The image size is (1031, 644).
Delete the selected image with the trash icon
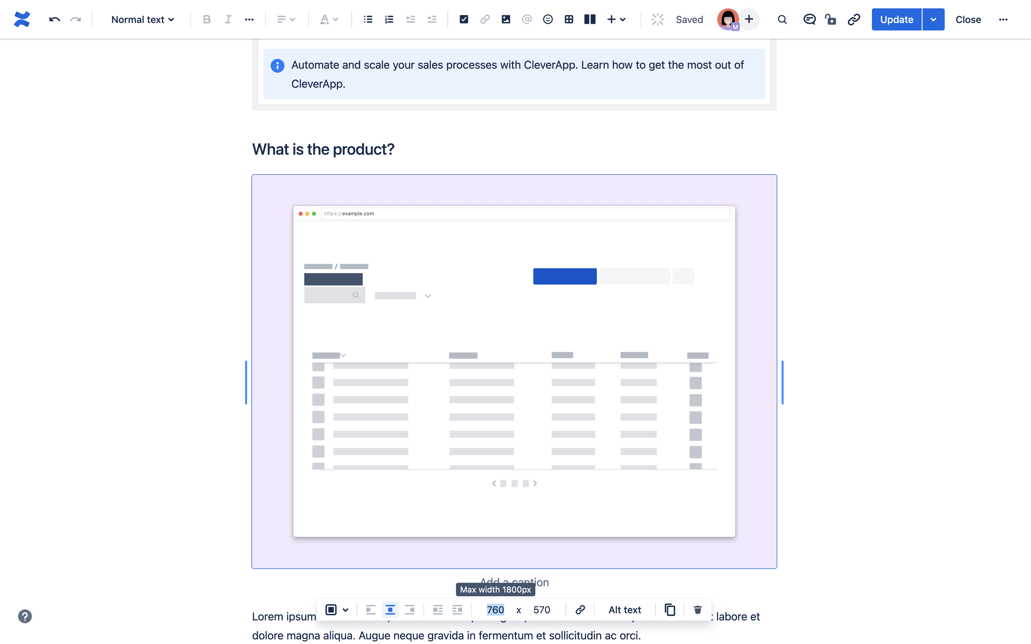click(697, 609)
